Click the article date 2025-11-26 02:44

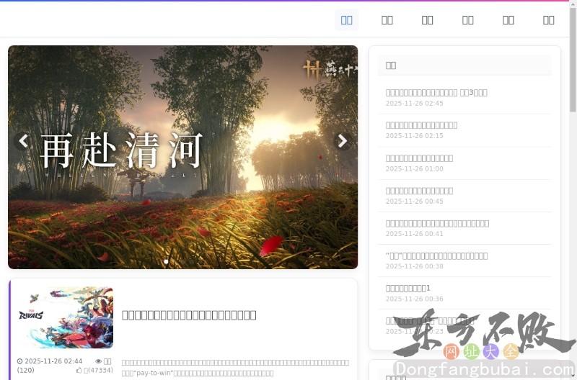(x=53, y=361)
